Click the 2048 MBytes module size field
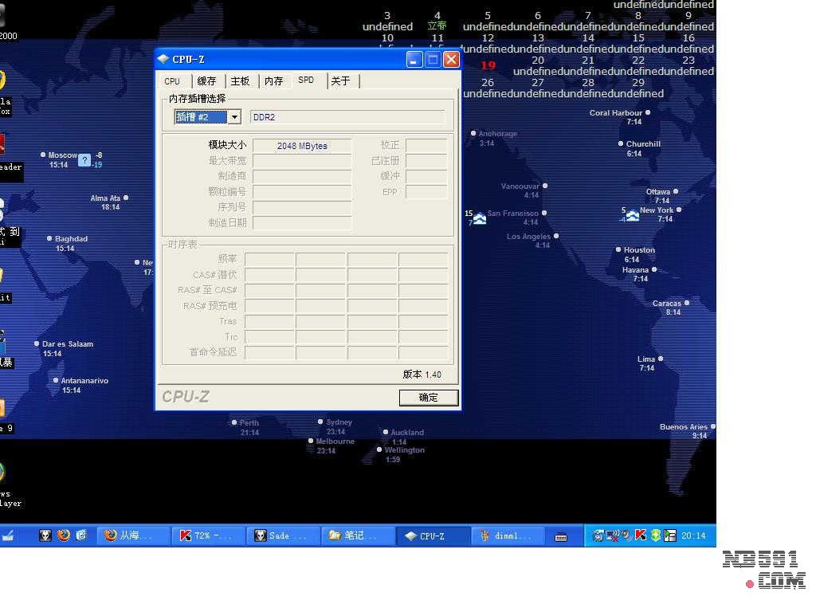 point(302,146)
